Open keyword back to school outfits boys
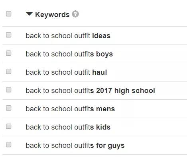Screen dimensions: 187x157 pyautogui.click(x=69, y=54)
